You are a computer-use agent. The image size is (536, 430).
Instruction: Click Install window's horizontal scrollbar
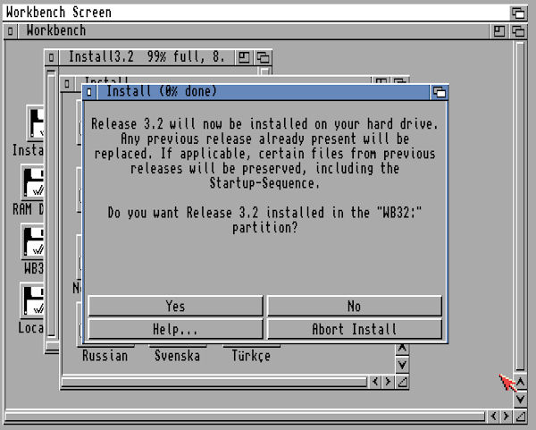pos(214,382)
